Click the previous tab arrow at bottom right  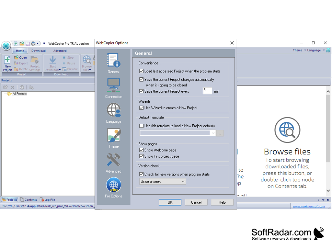pos(318,200)
